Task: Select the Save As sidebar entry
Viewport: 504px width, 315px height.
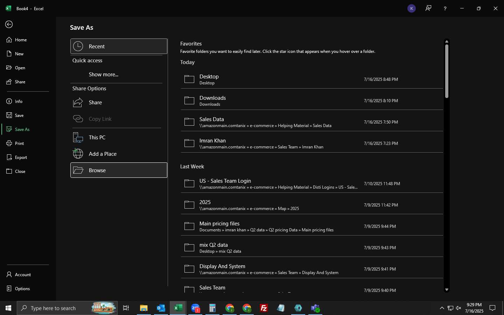Action: (x=28, y=129)
